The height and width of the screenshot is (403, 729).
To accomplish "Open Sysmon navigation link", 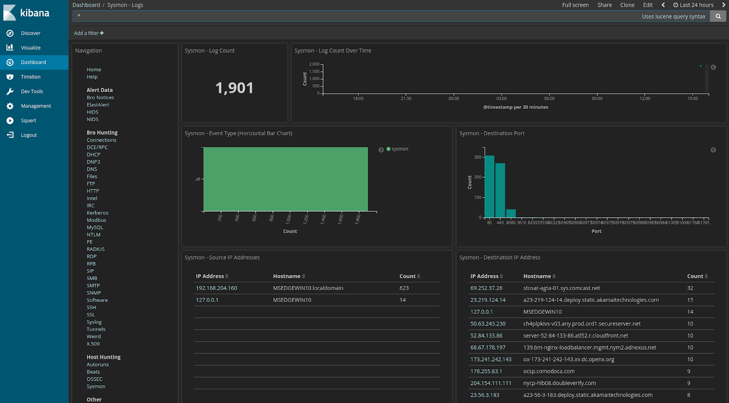I will 96,387.
